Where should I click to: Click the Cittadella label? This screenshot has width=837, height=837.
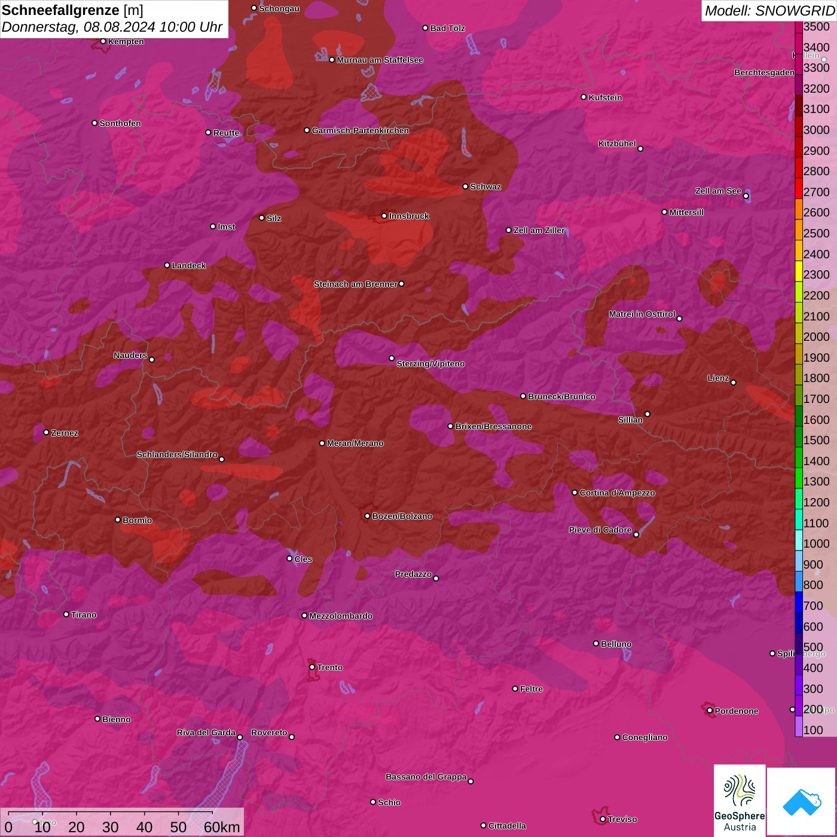point(508,826)
